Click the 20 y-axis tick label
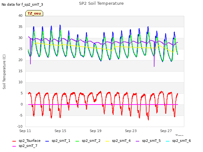 coord(20,60)
